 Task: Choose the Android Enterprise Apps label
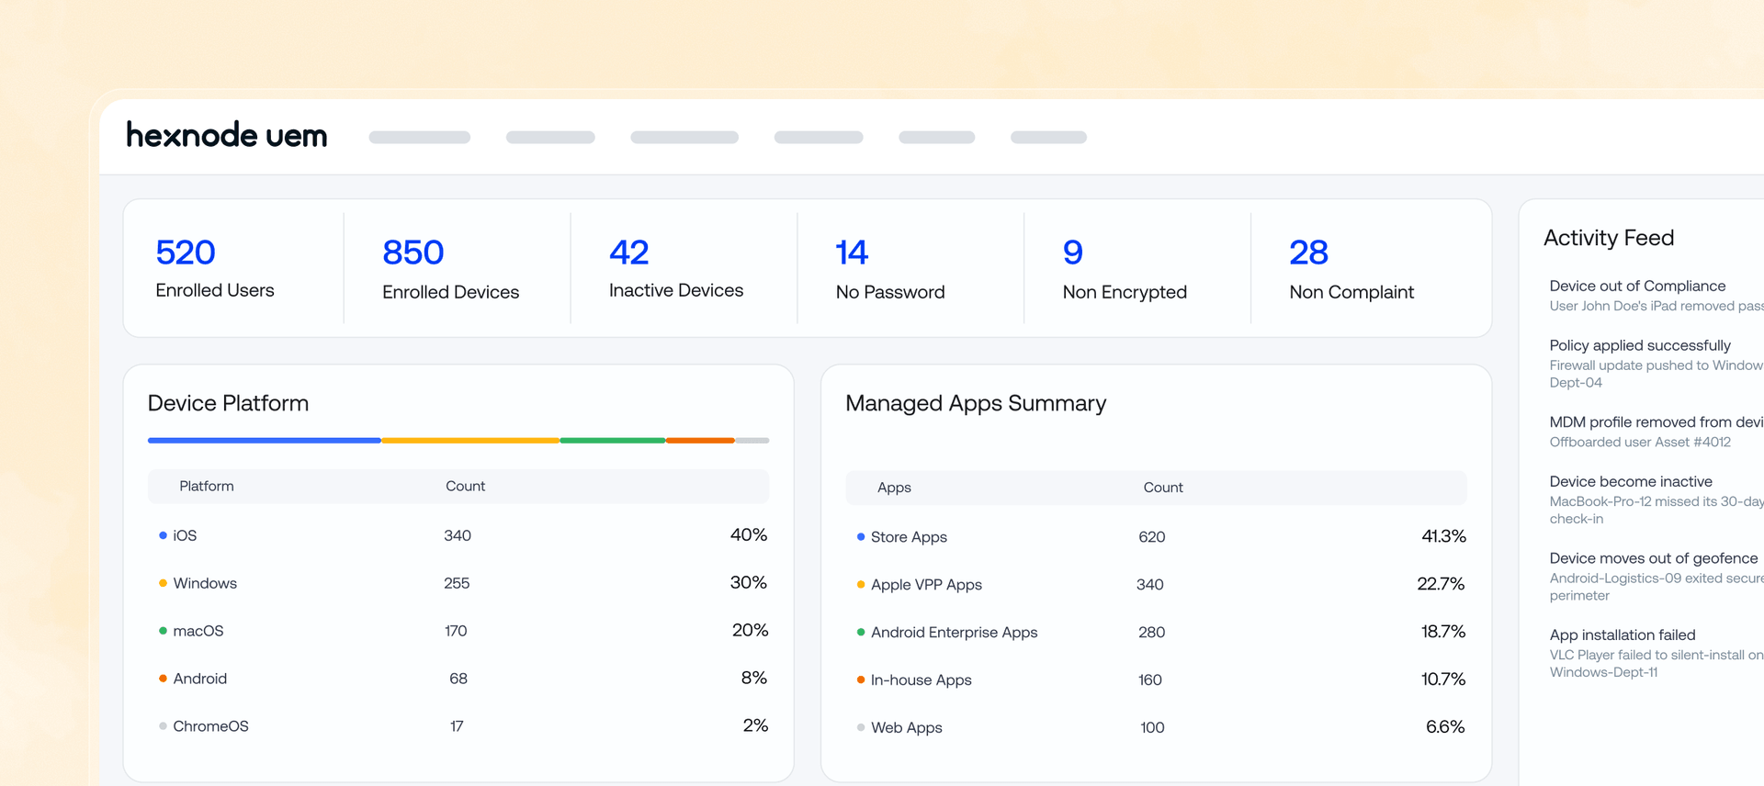pyautogui.click(x=954, y=633)
